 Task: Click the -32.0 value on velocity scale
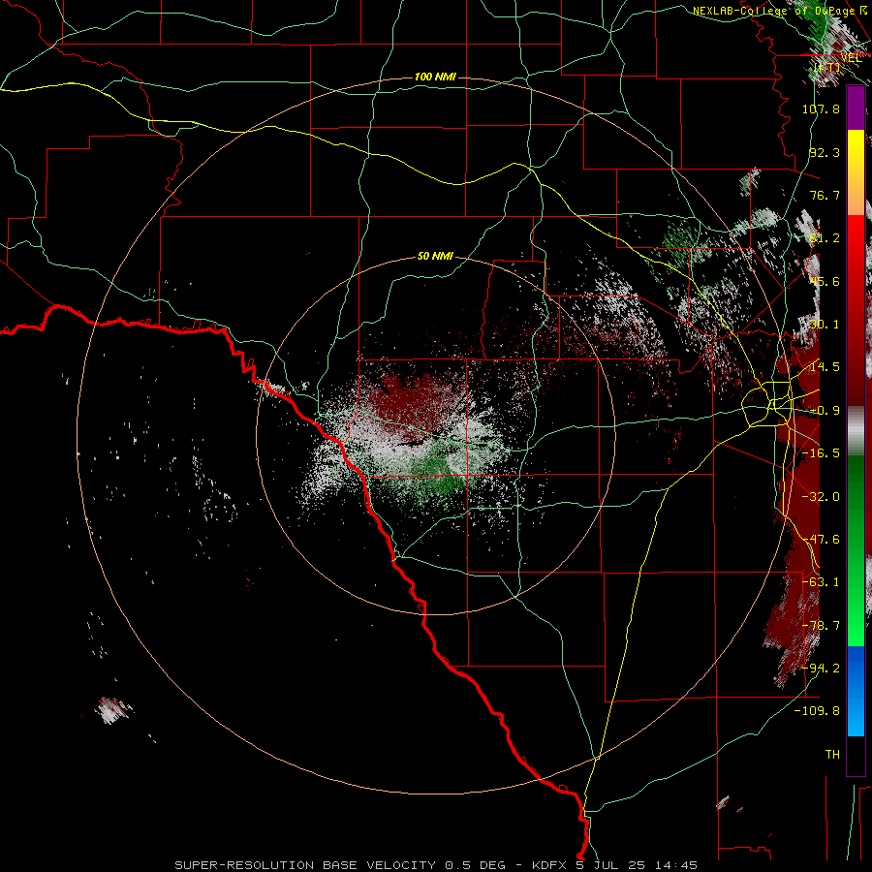click(821, 497)
